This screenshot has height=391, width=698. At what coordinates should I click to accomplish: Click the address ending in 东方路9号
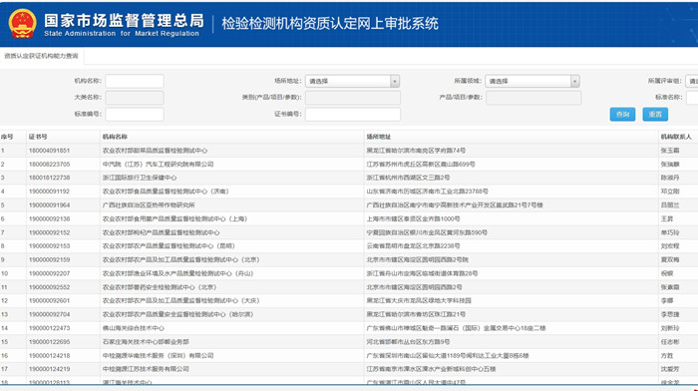pos(408,342)
